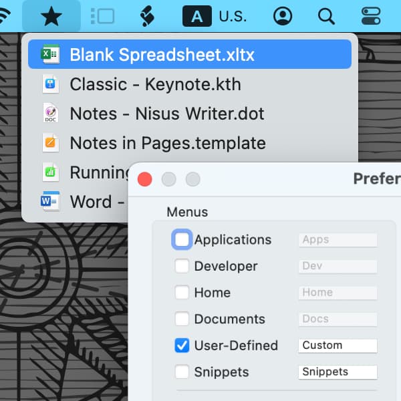Click the Numbers file icon
Screen dimensions: 401x401
50,172
